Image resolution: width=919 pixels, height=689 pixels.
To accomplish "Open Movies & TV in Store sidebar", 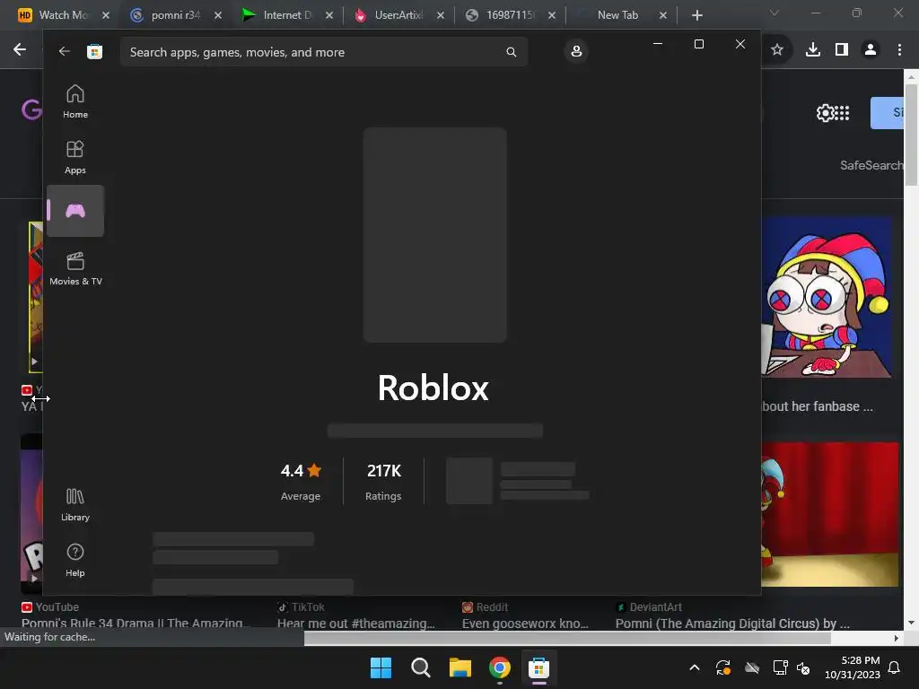I will point(75,268).
